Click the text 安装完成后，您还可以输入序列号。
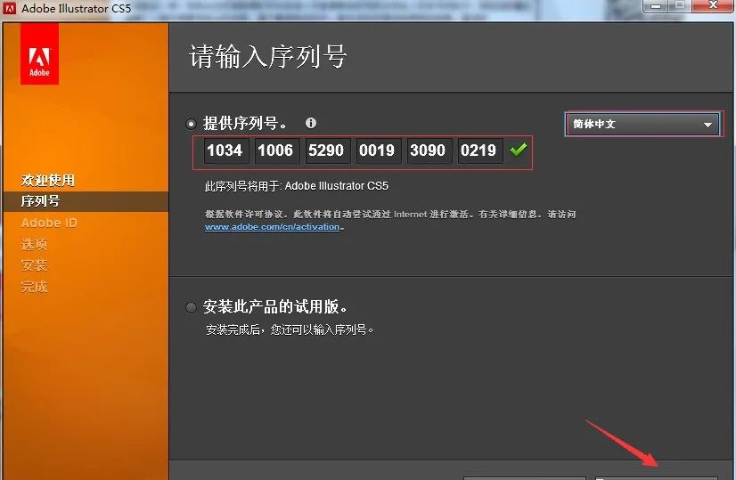The width and height of the screenshot is (736, 480). coord(290,329)
